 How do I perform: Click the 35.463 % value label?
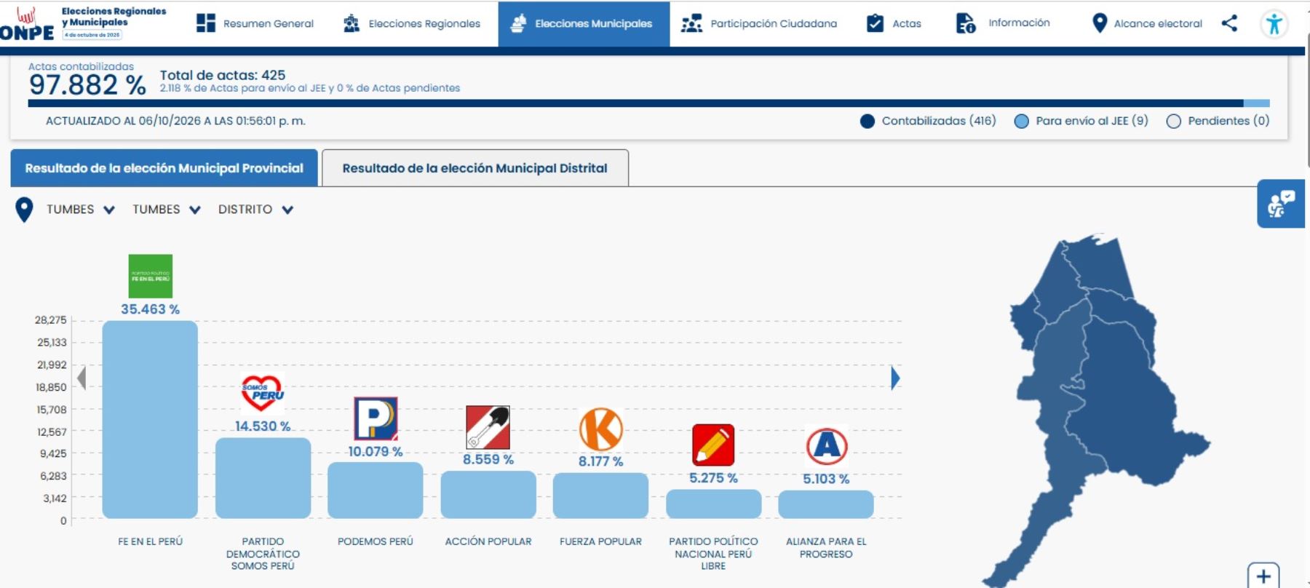(x=150, y=309)
